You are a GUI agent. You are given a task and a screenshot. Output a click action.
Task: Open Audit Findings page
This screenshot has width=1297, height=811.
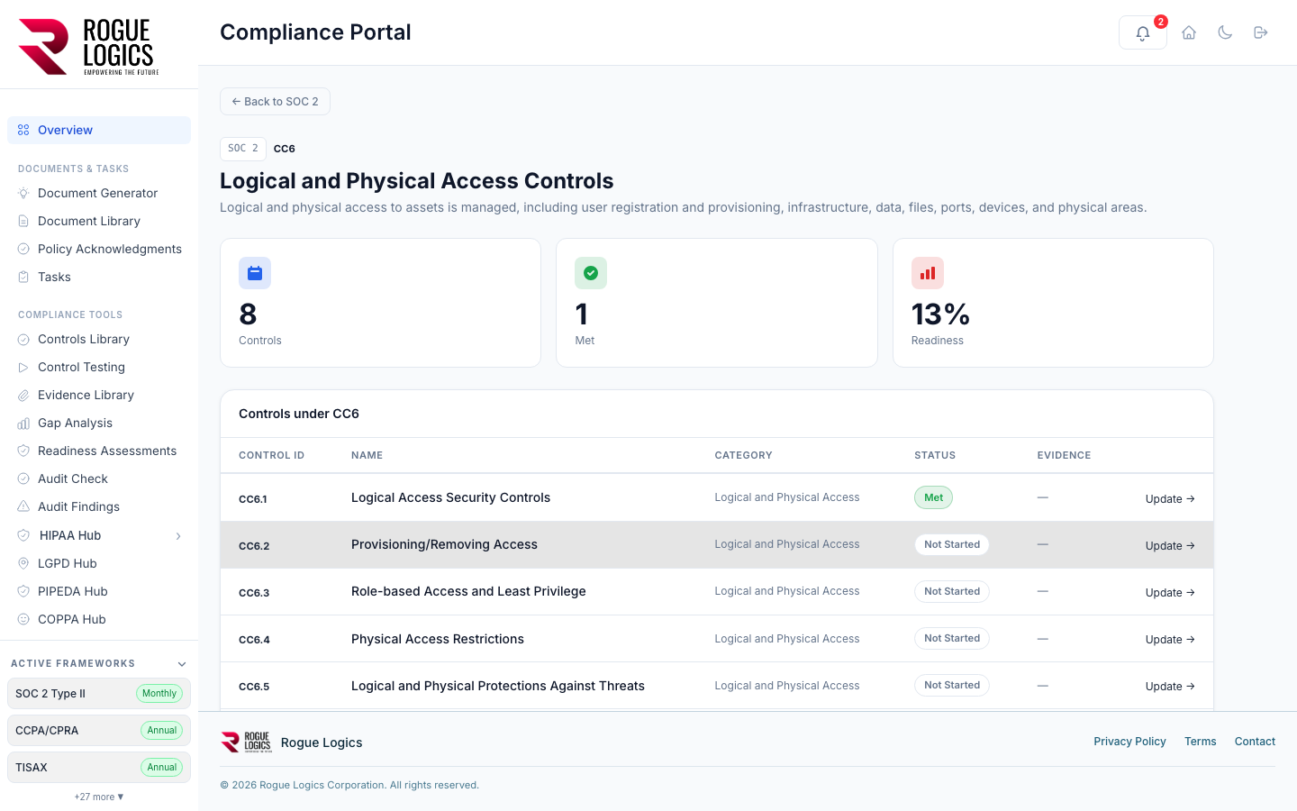click(99, 506)
